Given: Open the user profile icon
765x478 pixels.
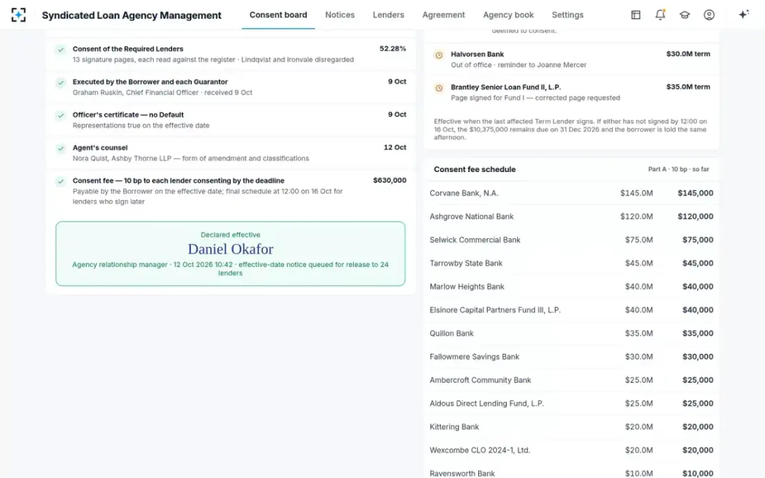Looking at the screenshot, I should (x=709, y=15).
